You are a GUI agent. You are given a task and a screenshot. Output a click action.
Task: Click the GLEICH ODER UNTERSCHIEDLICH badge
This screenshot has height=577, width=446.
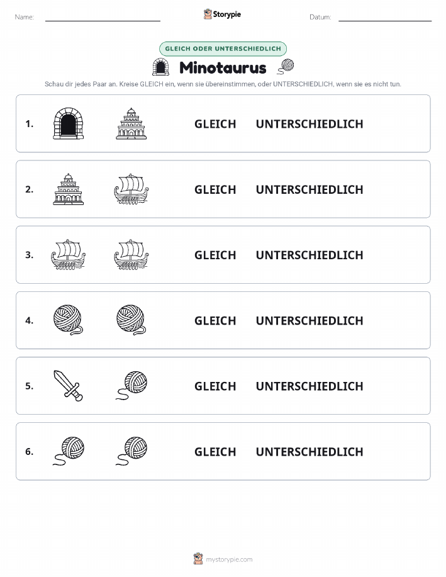coord(223,48)
